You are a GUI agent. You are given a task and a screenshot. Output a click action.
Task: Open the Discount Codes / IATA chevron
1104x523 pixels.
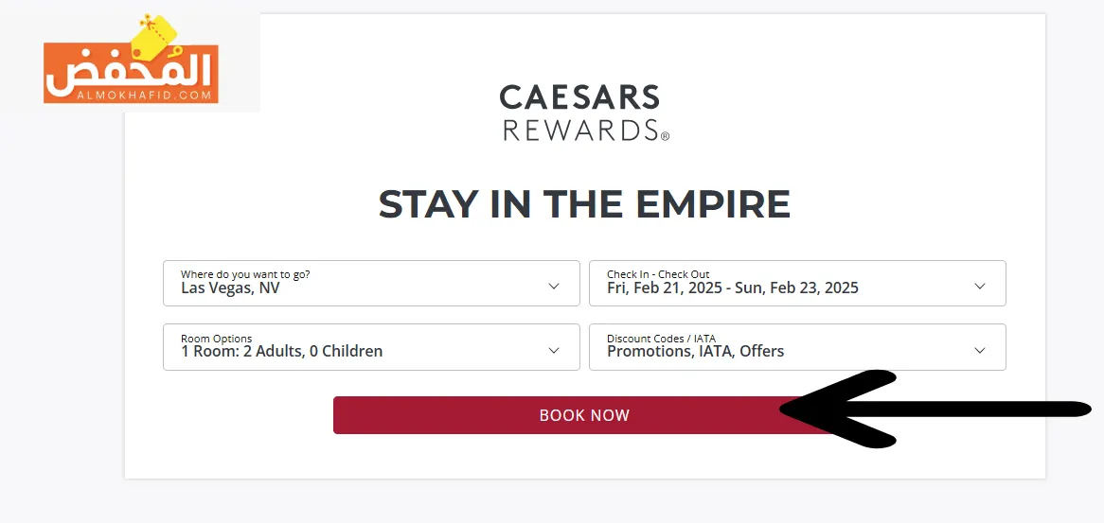979,350
